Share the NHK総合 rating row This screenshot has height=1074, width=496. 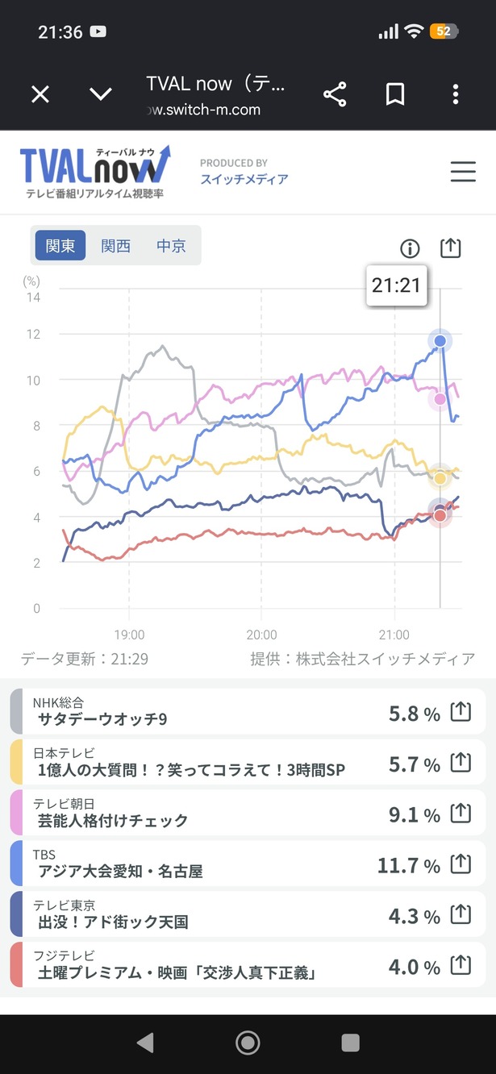pyautogui.click(x=460, y=713)
